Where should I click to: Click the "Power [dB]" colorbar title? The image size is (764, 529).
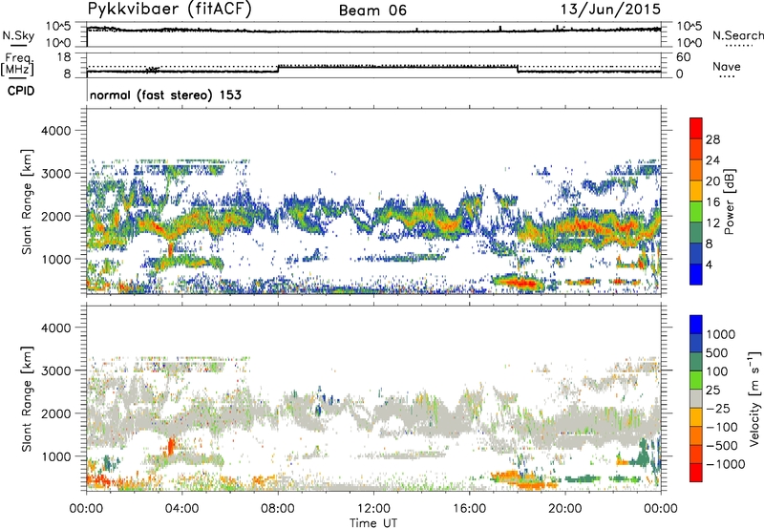coord(729,201)
